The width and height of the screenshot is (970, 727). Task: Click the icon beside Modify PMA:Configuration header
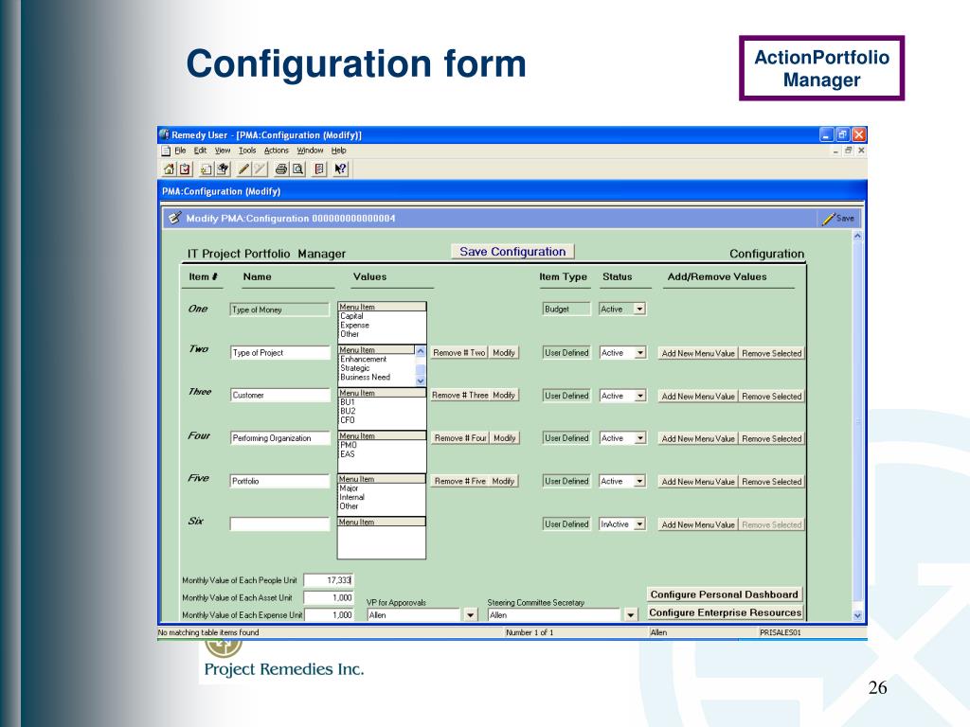[175, 218]
